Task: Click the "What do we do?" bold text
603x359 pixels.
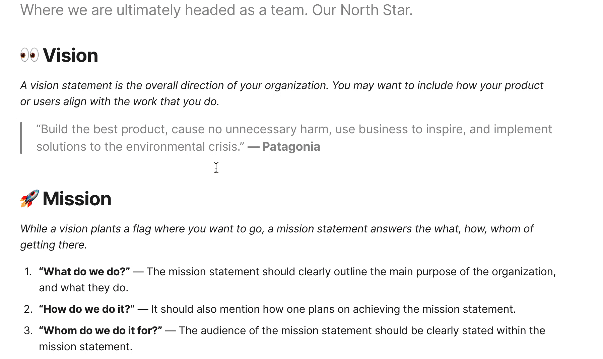Action: [84, 272]
